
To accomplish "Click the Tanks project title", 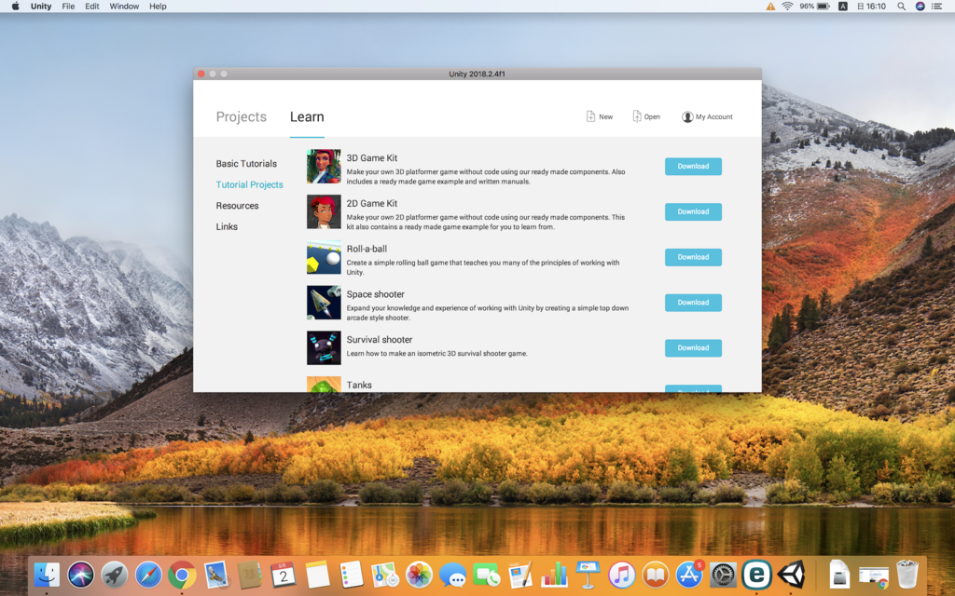I will (359, 385).
